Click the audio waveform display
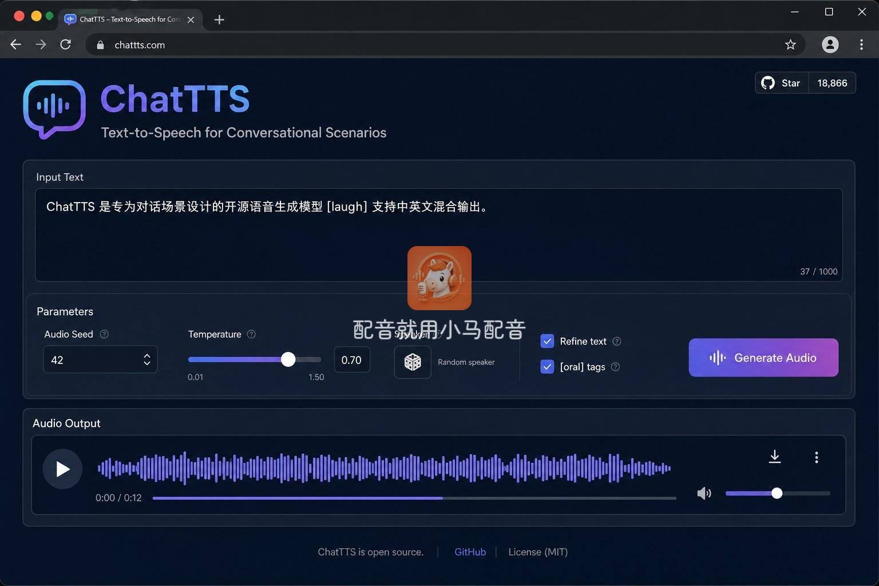Screen dimensions: 879x586 [x=384, y=468]
